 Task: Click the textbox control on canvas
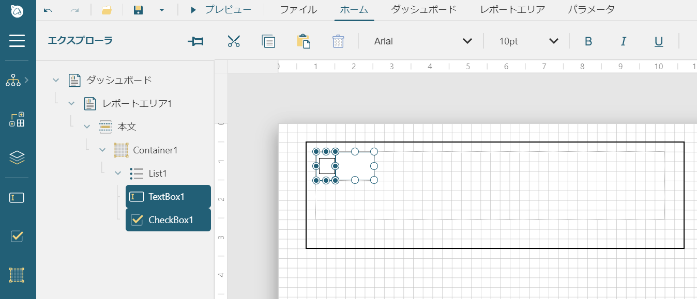click(x=355, y=166)
